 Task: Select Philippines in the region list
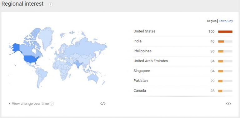[x=182, y=51]
